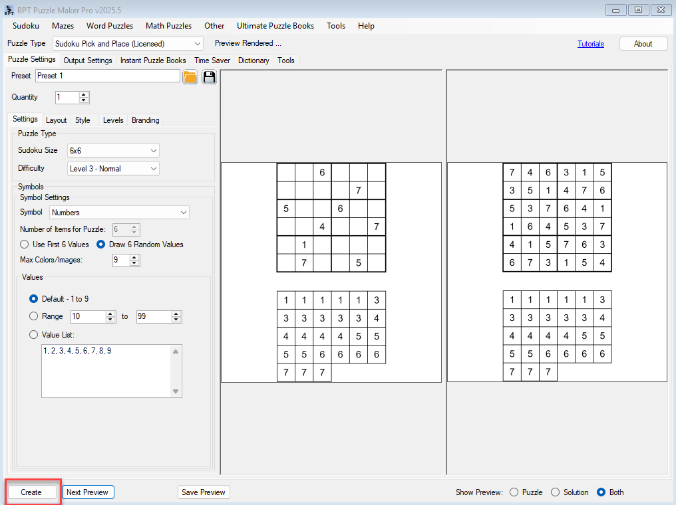
Task: Click the Preset name input field
Action: click(x=107, y=76)
